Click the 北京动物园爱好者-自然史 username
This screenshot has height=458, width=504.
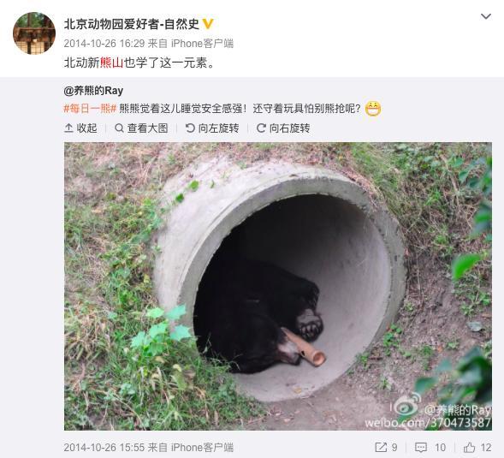(x=132, y=24)
